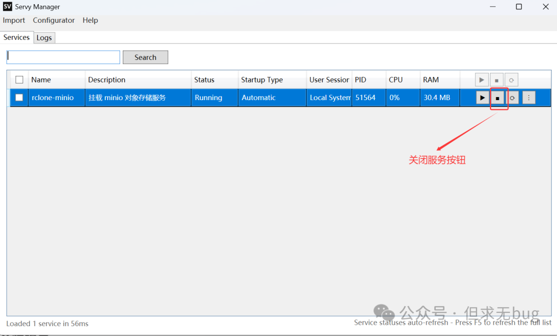Viewport: 557px width, 336px height.
Task: Stop the rclone-minio service
Action: (497, 98)
